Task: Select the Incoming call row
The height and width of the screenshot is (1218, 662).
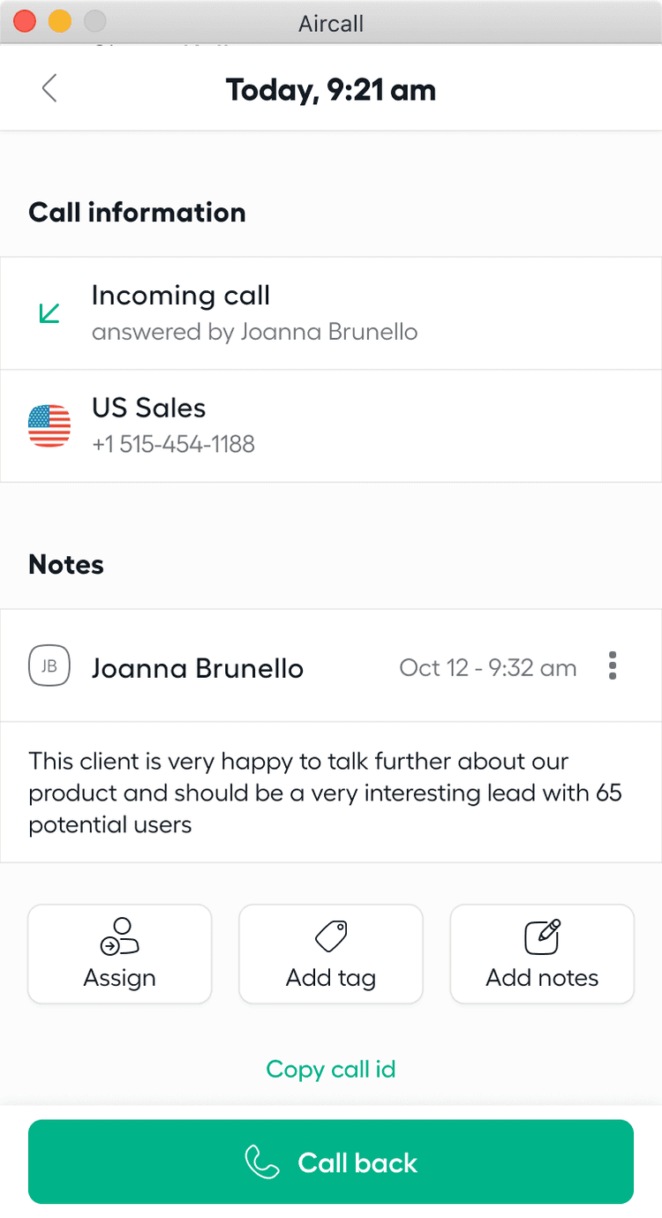Action: 331,313
